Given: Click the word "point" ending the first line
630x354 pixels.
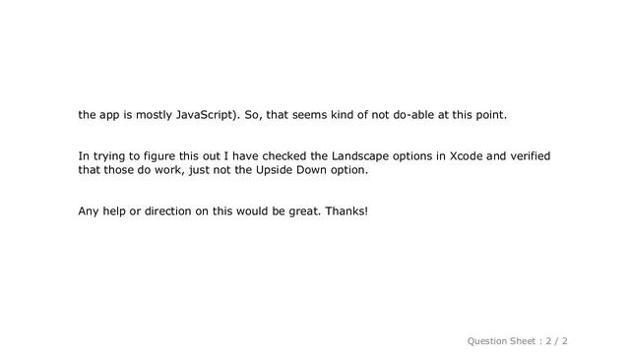Looking at the screenshot, I should pos(491,115).
